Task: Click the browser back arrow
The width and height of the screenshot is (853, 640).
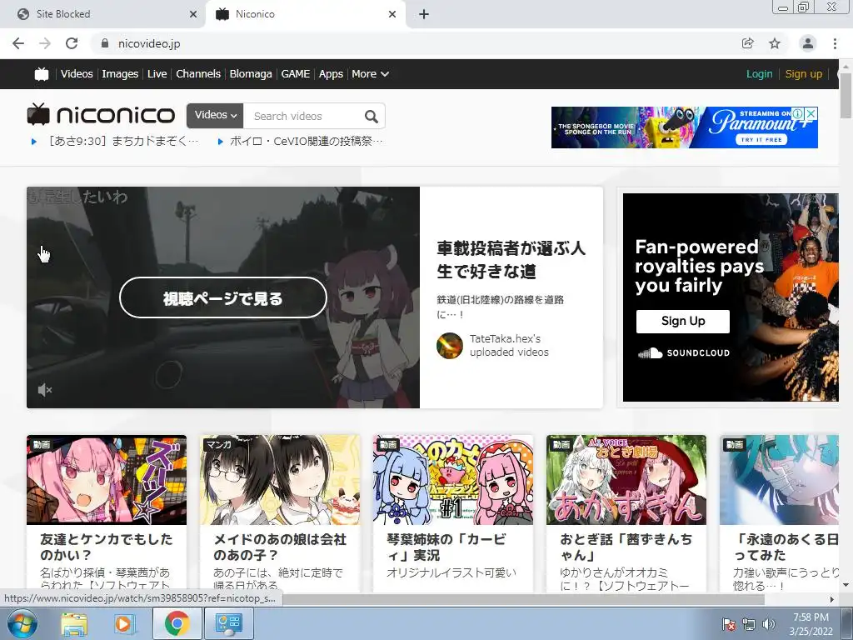Action: point(18,43)
